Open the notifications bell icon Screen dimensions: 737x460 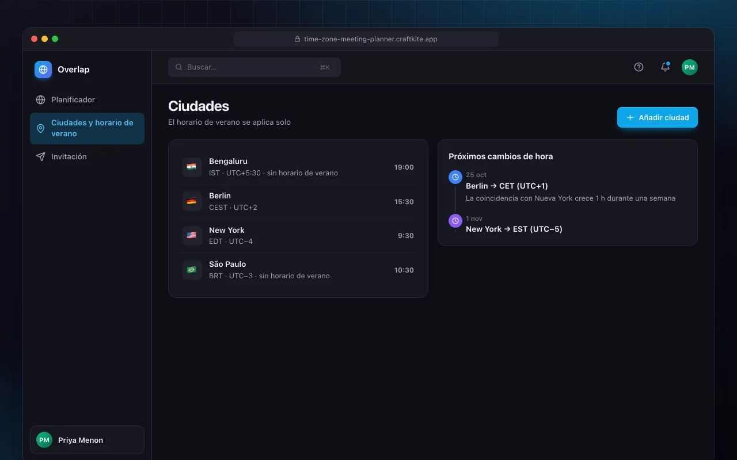[665, 67]
